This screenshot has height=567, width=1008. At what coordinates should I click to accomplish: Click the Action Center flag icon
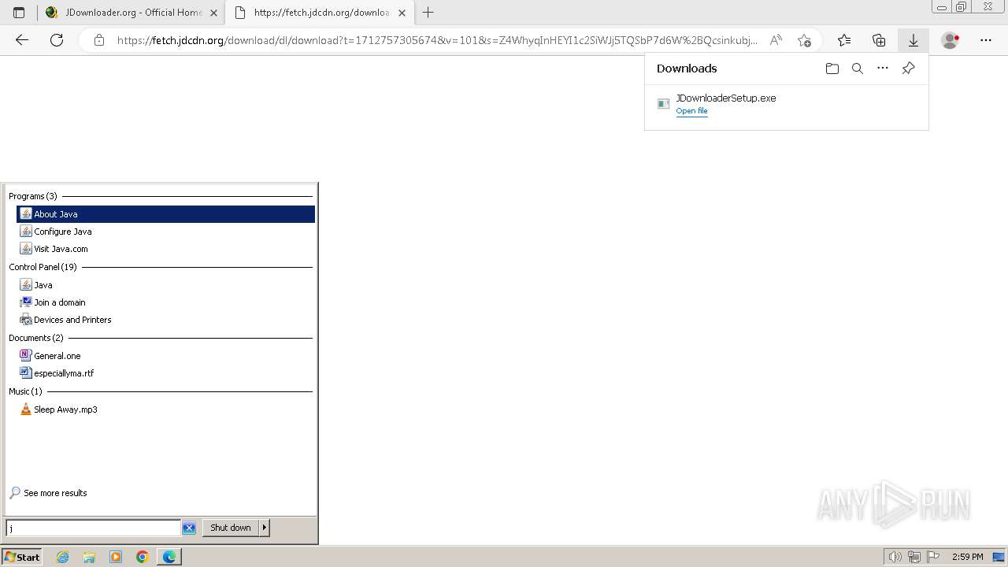(934, 557)
